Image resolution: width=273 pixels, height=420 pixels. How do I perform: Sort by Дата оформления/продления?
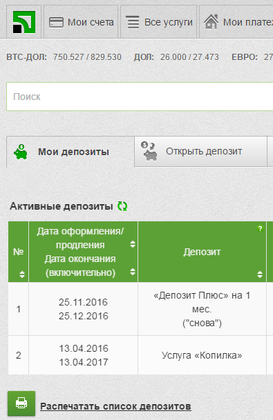(x=133, y=244)
